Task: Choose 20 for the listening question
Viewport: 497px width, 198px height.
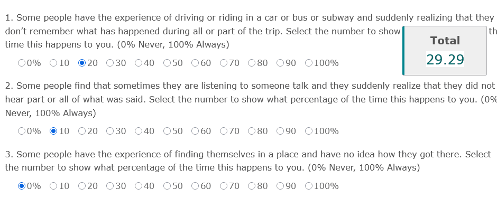Action: (x=82, y=131)
